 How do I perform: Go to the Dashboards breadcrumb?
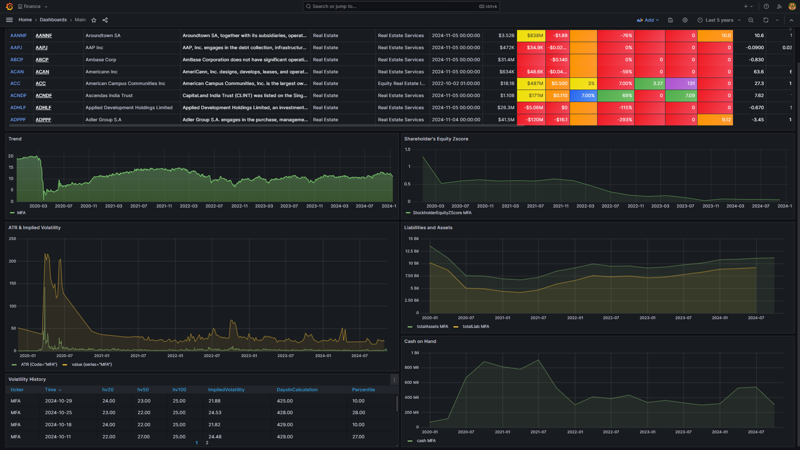pos(54,20)
